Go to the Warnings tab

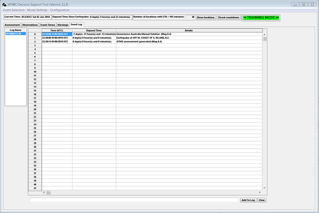[x=63, y=25]
